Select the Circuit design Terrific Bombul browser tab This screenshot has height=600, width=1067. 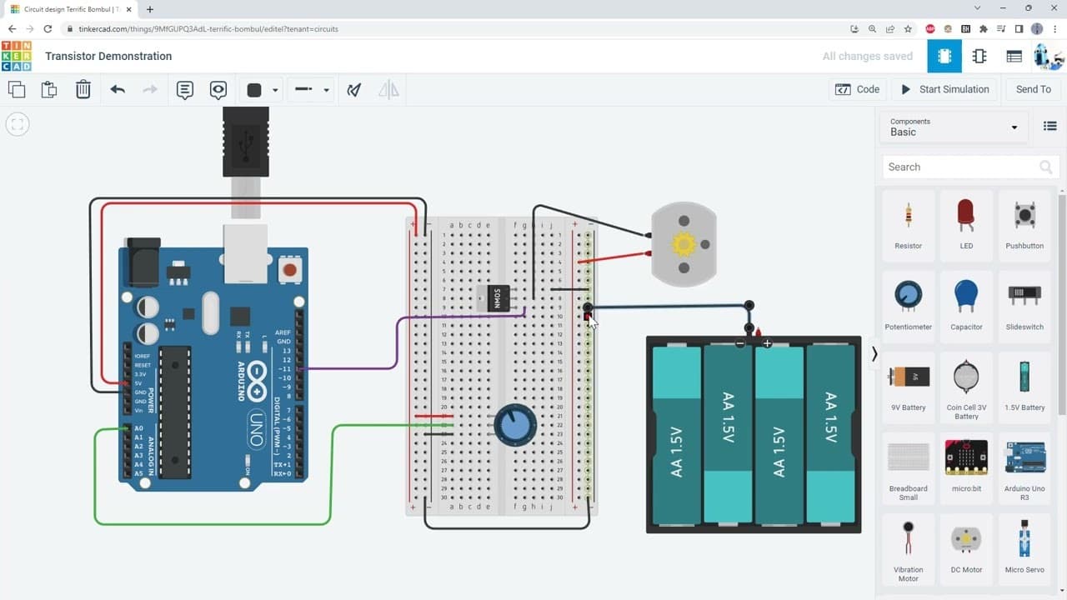tap(71, 9)
